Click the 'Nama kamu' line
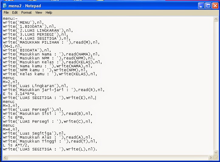This screenshot has width=220, height=162. pyautogui.click(x=47, y=66)
